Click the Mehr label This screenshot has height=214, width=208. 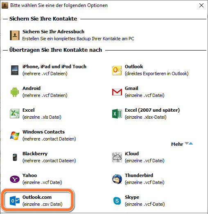[177, 144]
